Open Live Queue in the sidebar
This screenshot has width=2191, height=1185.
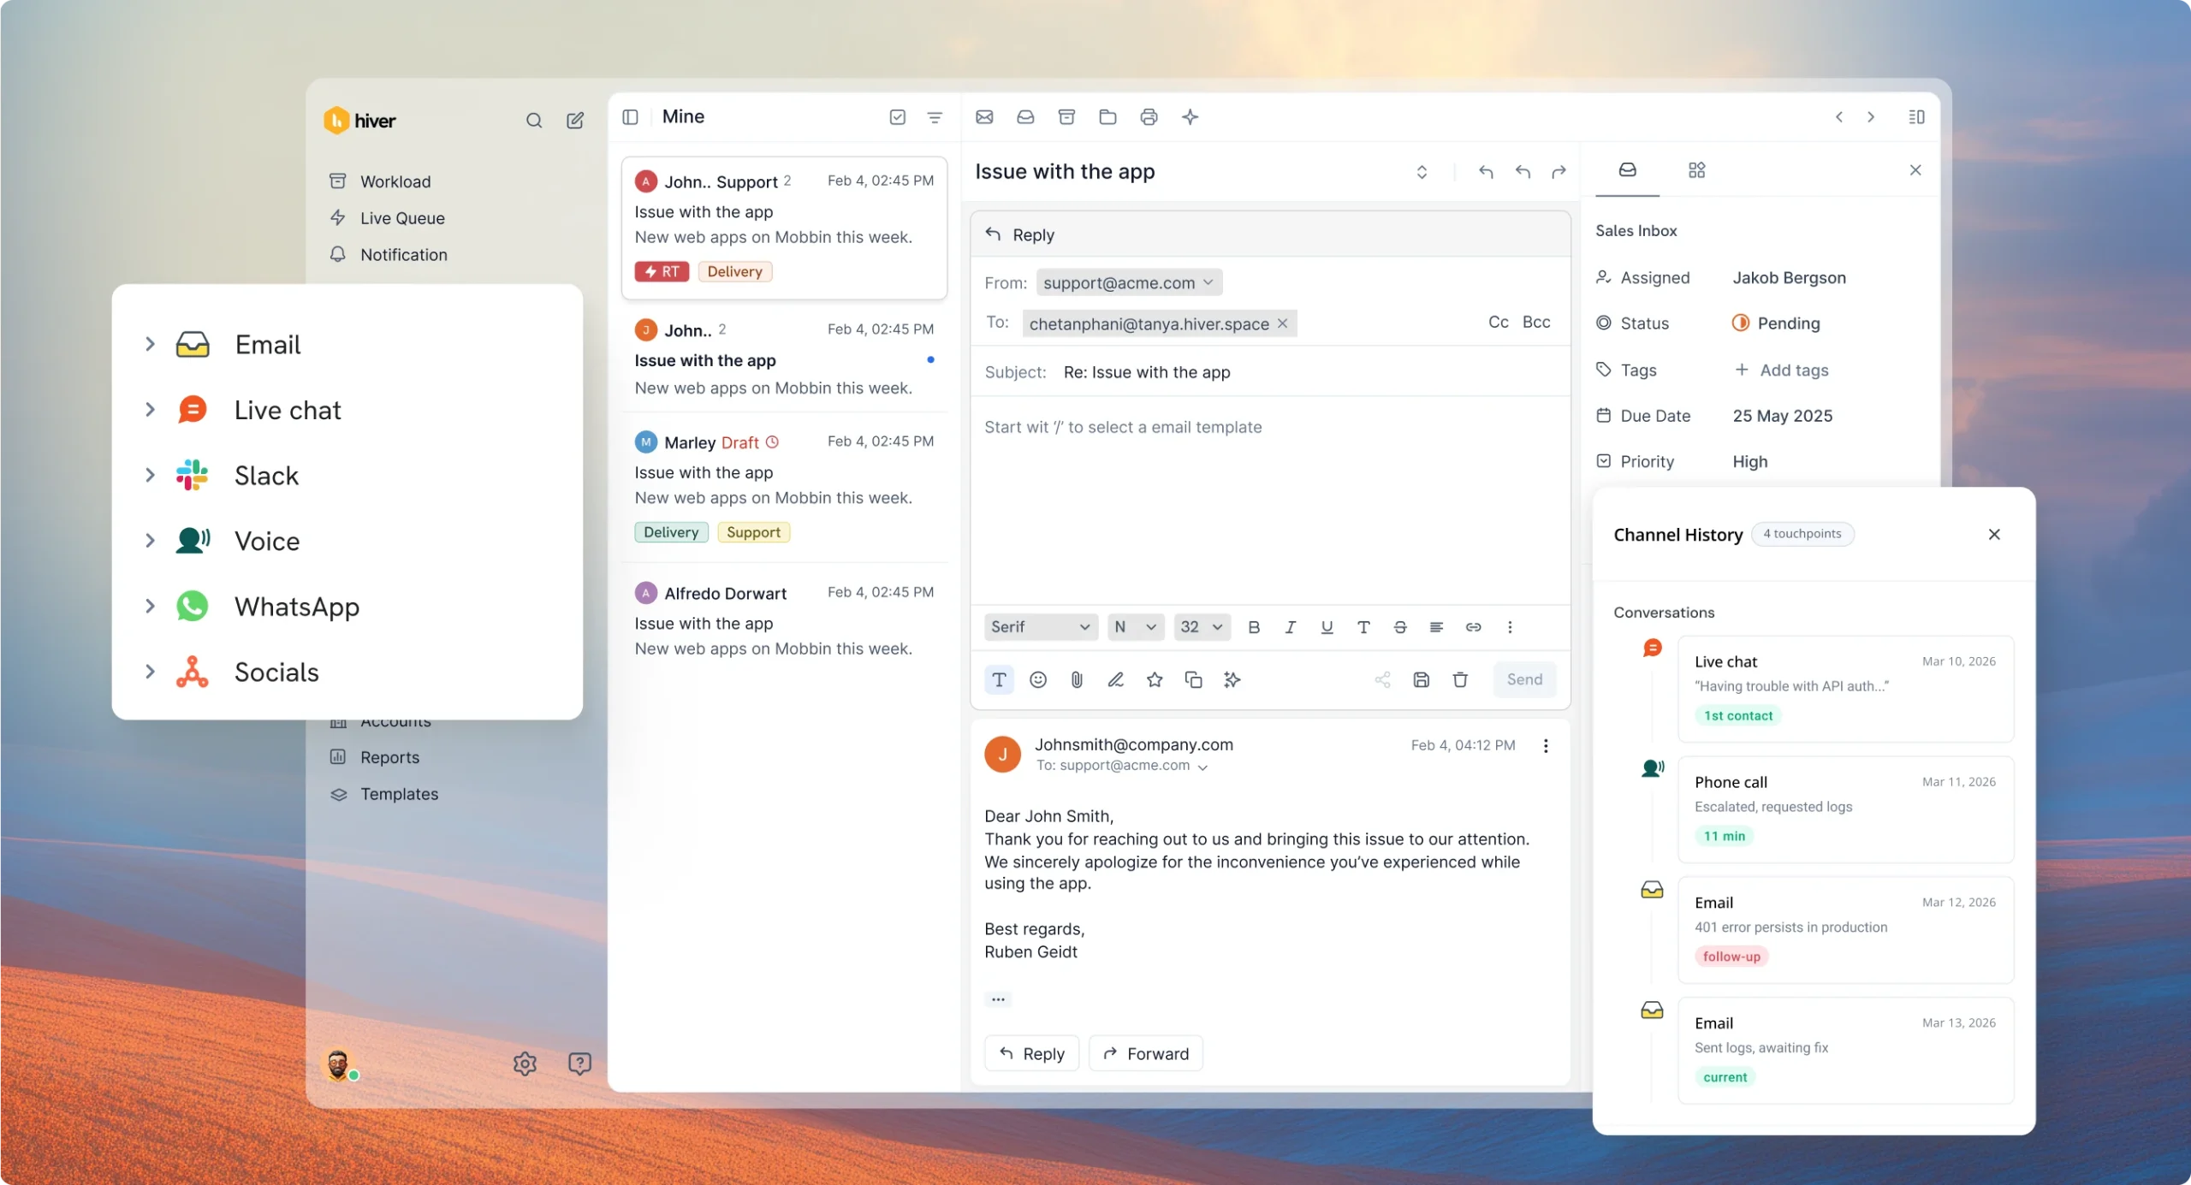coord(402,218)
